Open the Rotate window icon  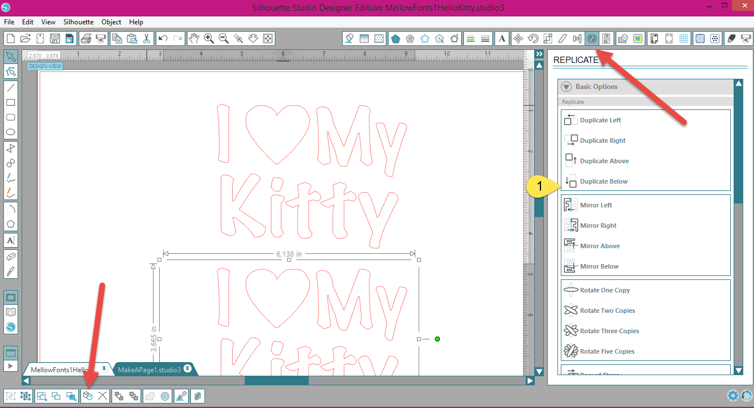[x=533, y=39]
